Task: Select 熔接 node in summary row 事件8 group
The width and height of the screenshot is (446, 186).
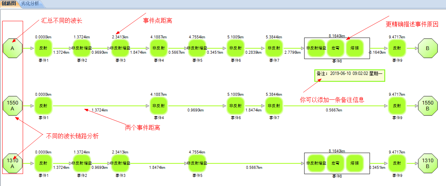Action: pyautogui.click(x=354, y=48)
